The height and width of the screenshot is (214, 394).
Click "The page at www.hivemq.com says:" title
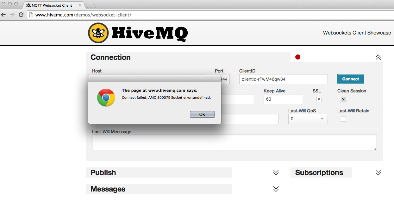pos(159,91)
